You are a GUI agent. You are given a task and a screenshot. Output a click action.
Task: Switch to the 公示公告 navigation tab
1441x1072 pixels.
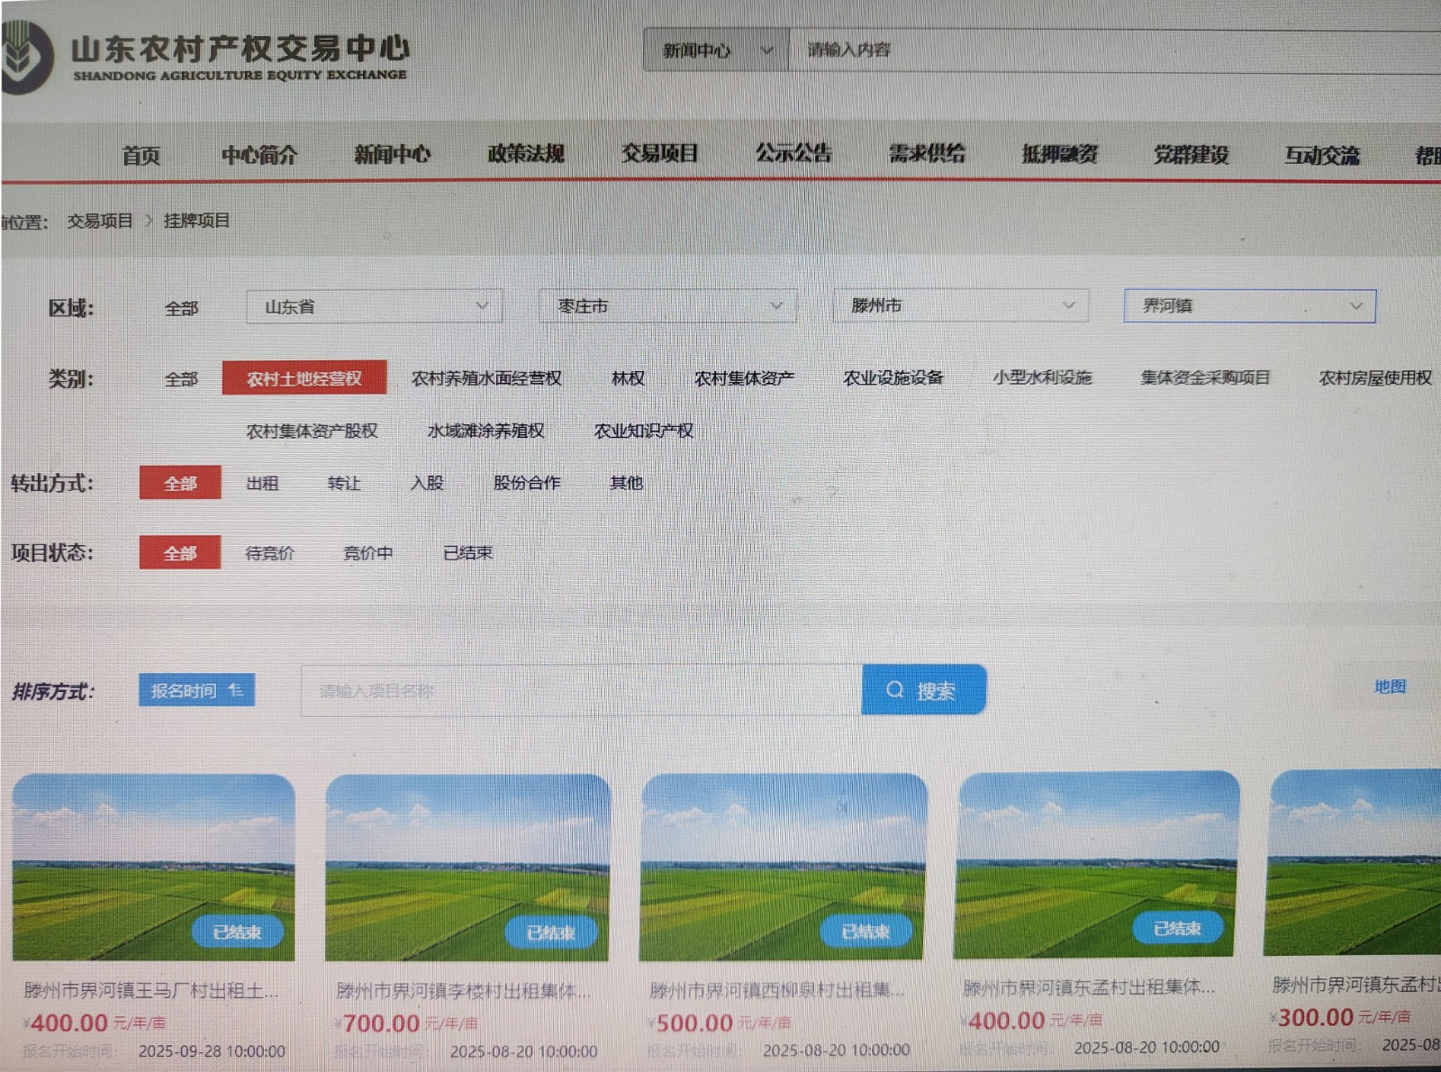pos(793,153)
